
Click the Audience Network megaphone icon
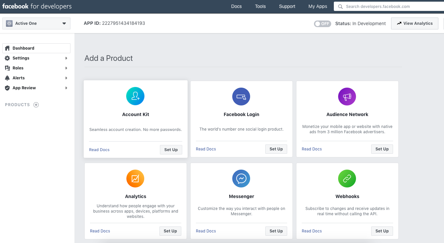[x=347, y=97]
